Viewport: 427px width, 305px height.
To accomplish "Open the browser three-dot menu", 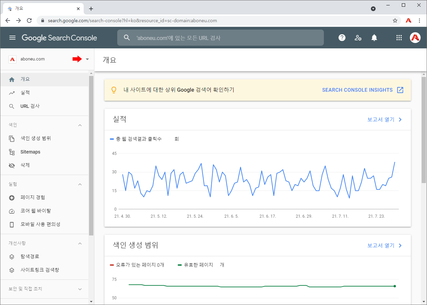I will [419, 20].
